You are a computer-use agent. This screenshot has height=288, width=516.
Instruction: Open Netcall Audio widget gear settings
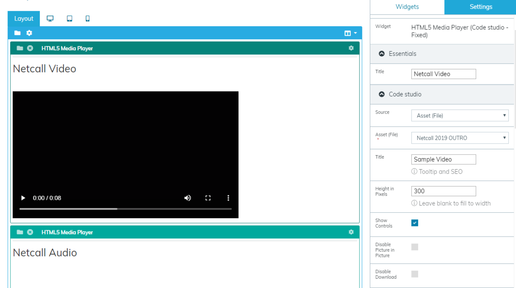click(x=351, y=232)
